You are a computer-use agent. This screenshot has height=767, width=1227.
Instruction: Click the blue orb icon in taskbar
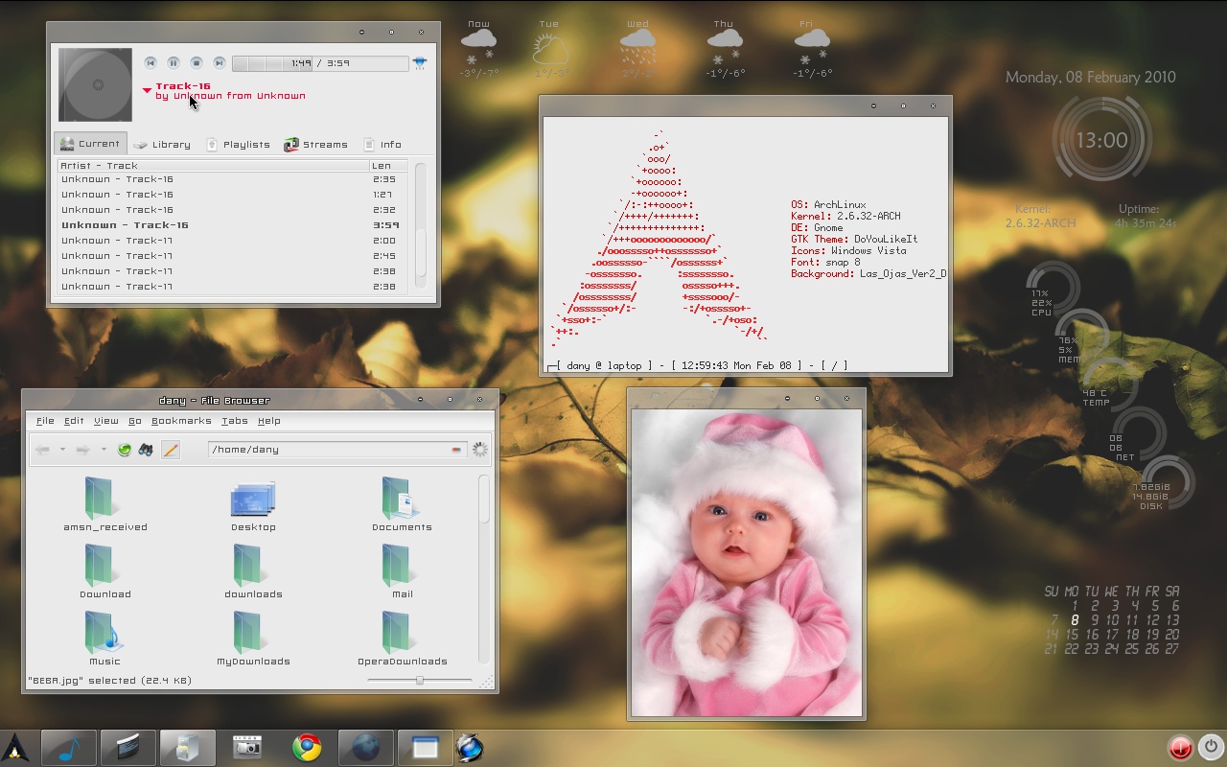[x=470, y=748]
